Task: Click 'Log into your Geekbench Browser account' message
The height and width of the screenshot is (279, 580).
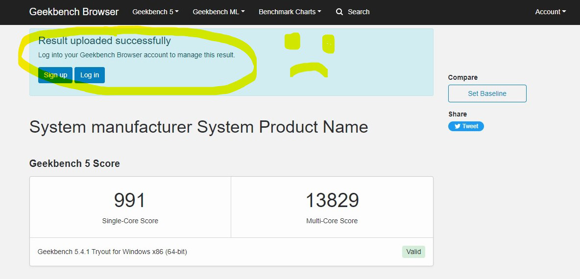Action: [137, 55]
